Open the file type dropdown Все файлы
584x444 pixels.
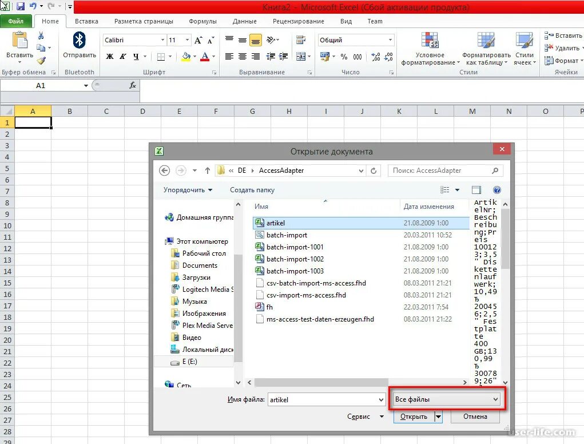point(447,399)
